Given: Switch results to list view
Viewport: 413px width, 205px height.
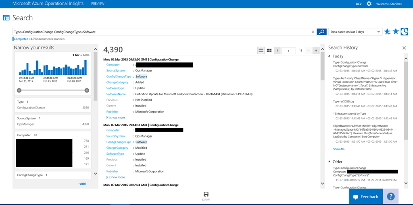Looking at the screenshot, I should click(261, 51).
